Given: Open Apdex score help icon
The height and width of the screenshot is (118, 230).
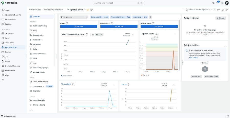Looking at the screenshot, I should (157, 34).
